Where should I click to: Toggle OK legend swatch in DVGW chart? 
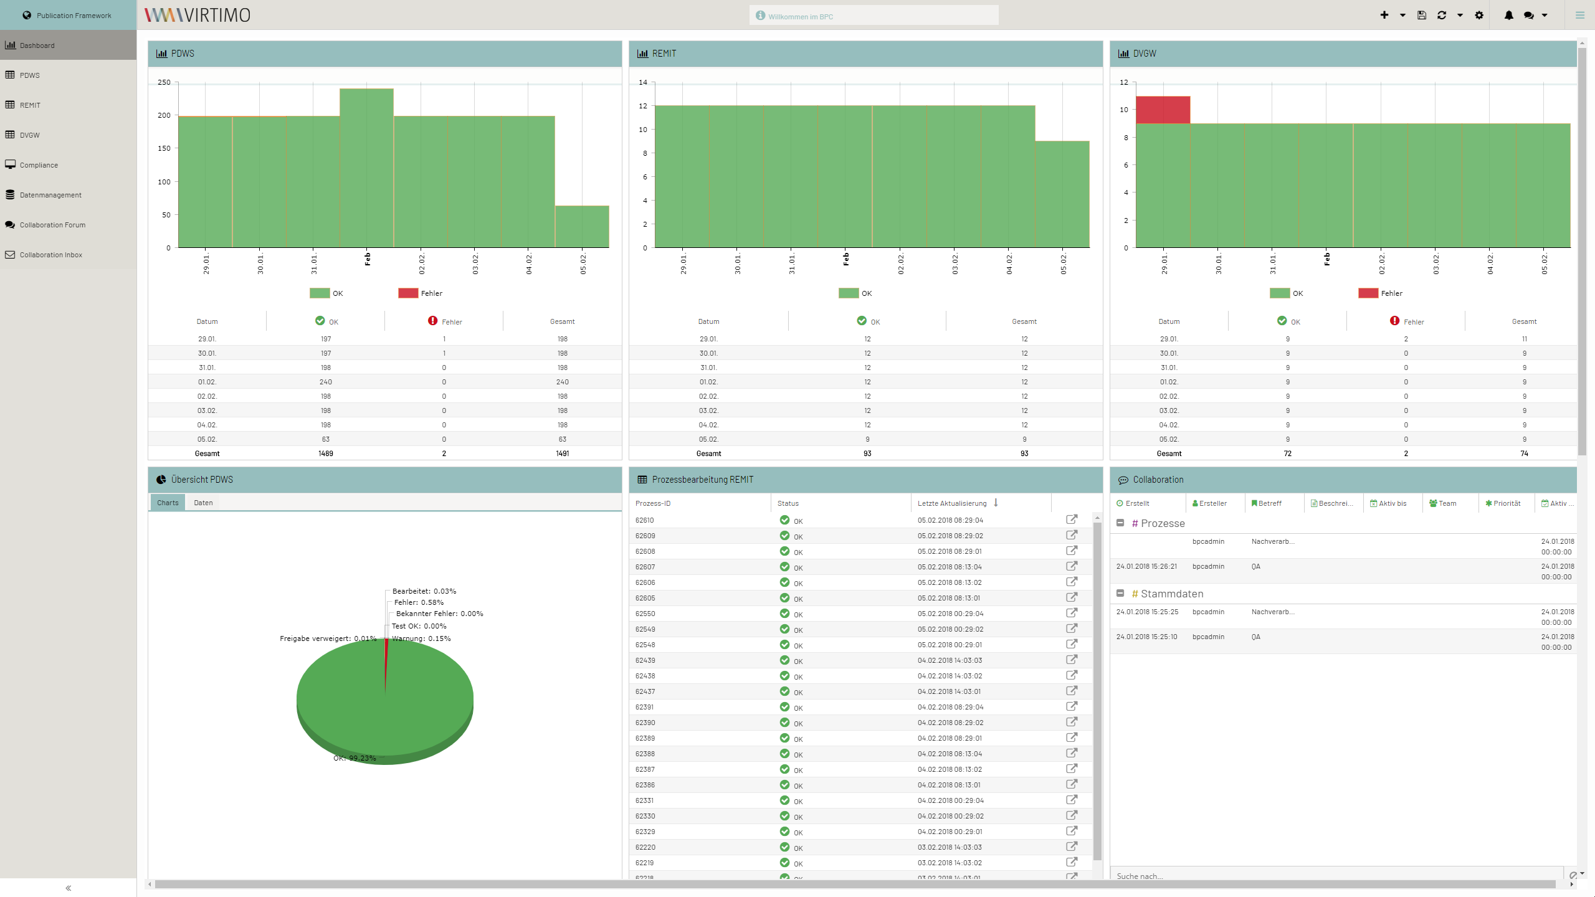[x=1280, y=293]
